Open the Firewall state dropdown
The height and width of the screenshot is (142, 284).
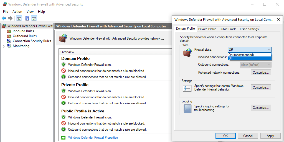click(250, 50)
